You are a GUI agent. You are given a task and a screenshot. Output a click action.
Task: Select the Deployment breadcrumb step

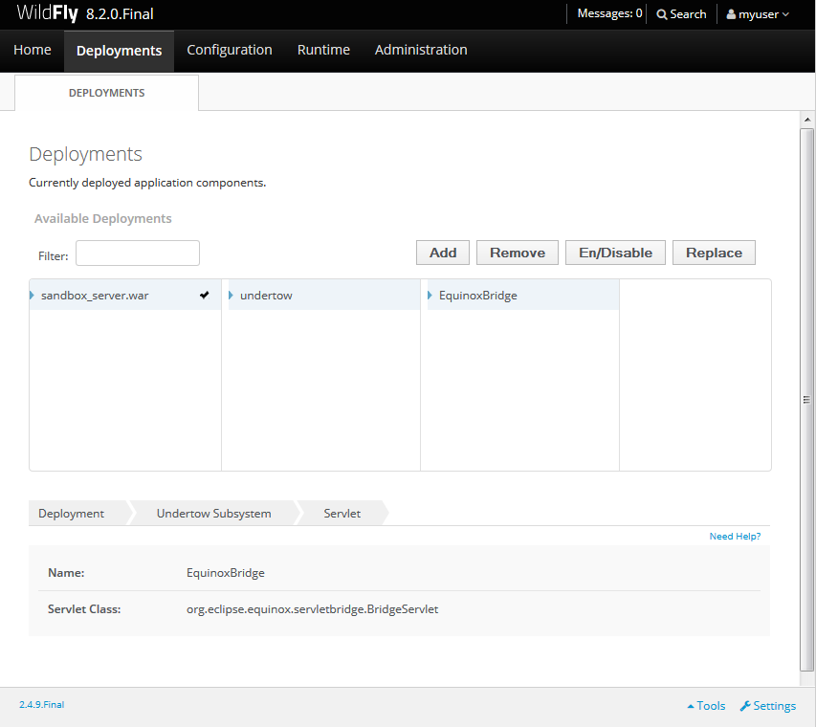pyautogui.click(x=72, y=513)
